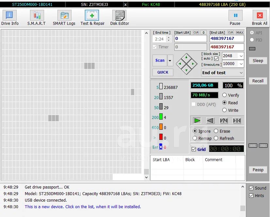Toggle the Sound checkbox

251,188
